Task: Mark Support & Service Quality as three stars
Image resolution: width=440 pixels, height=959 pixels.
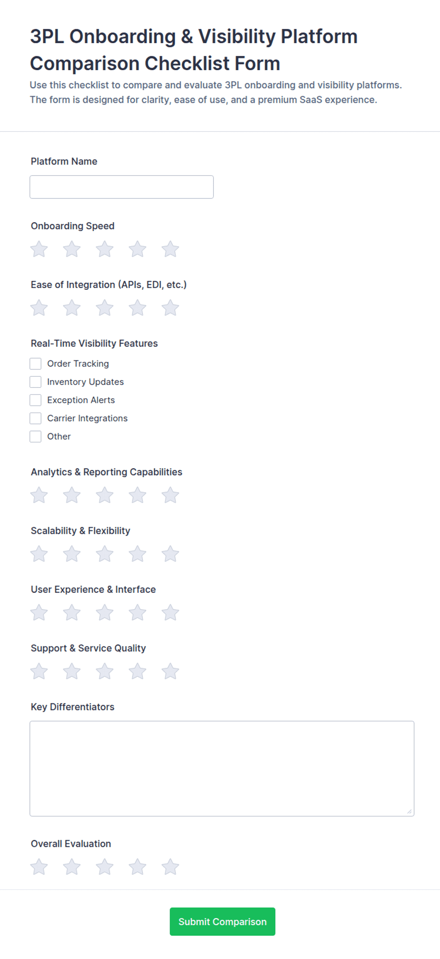Action: tap(105, 672)
